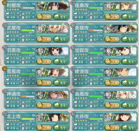Click the 火力 firepower icon of 武蔵改
Screen dimensions: 139x131
point(8,35)
